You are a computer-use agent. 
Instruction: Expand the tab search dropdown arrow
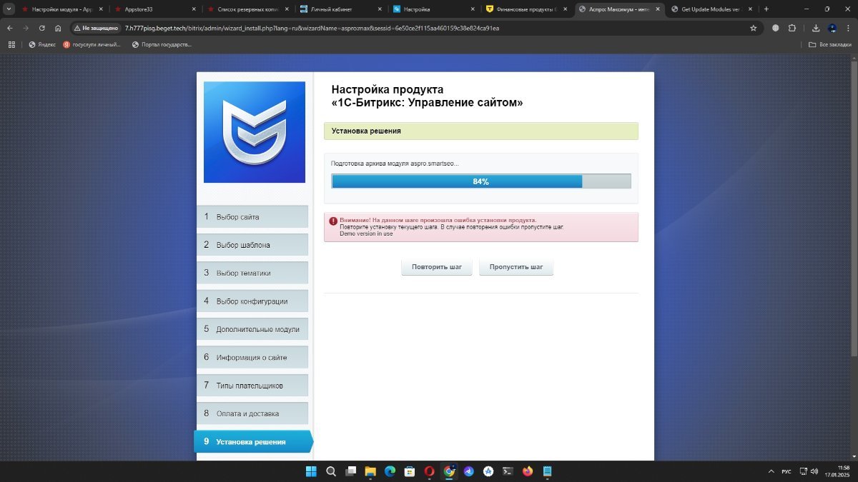(9, 9)
